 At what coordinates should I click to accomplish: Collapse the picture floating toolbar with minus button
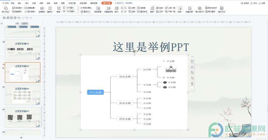pyautogui.click(x=192, y=57)
